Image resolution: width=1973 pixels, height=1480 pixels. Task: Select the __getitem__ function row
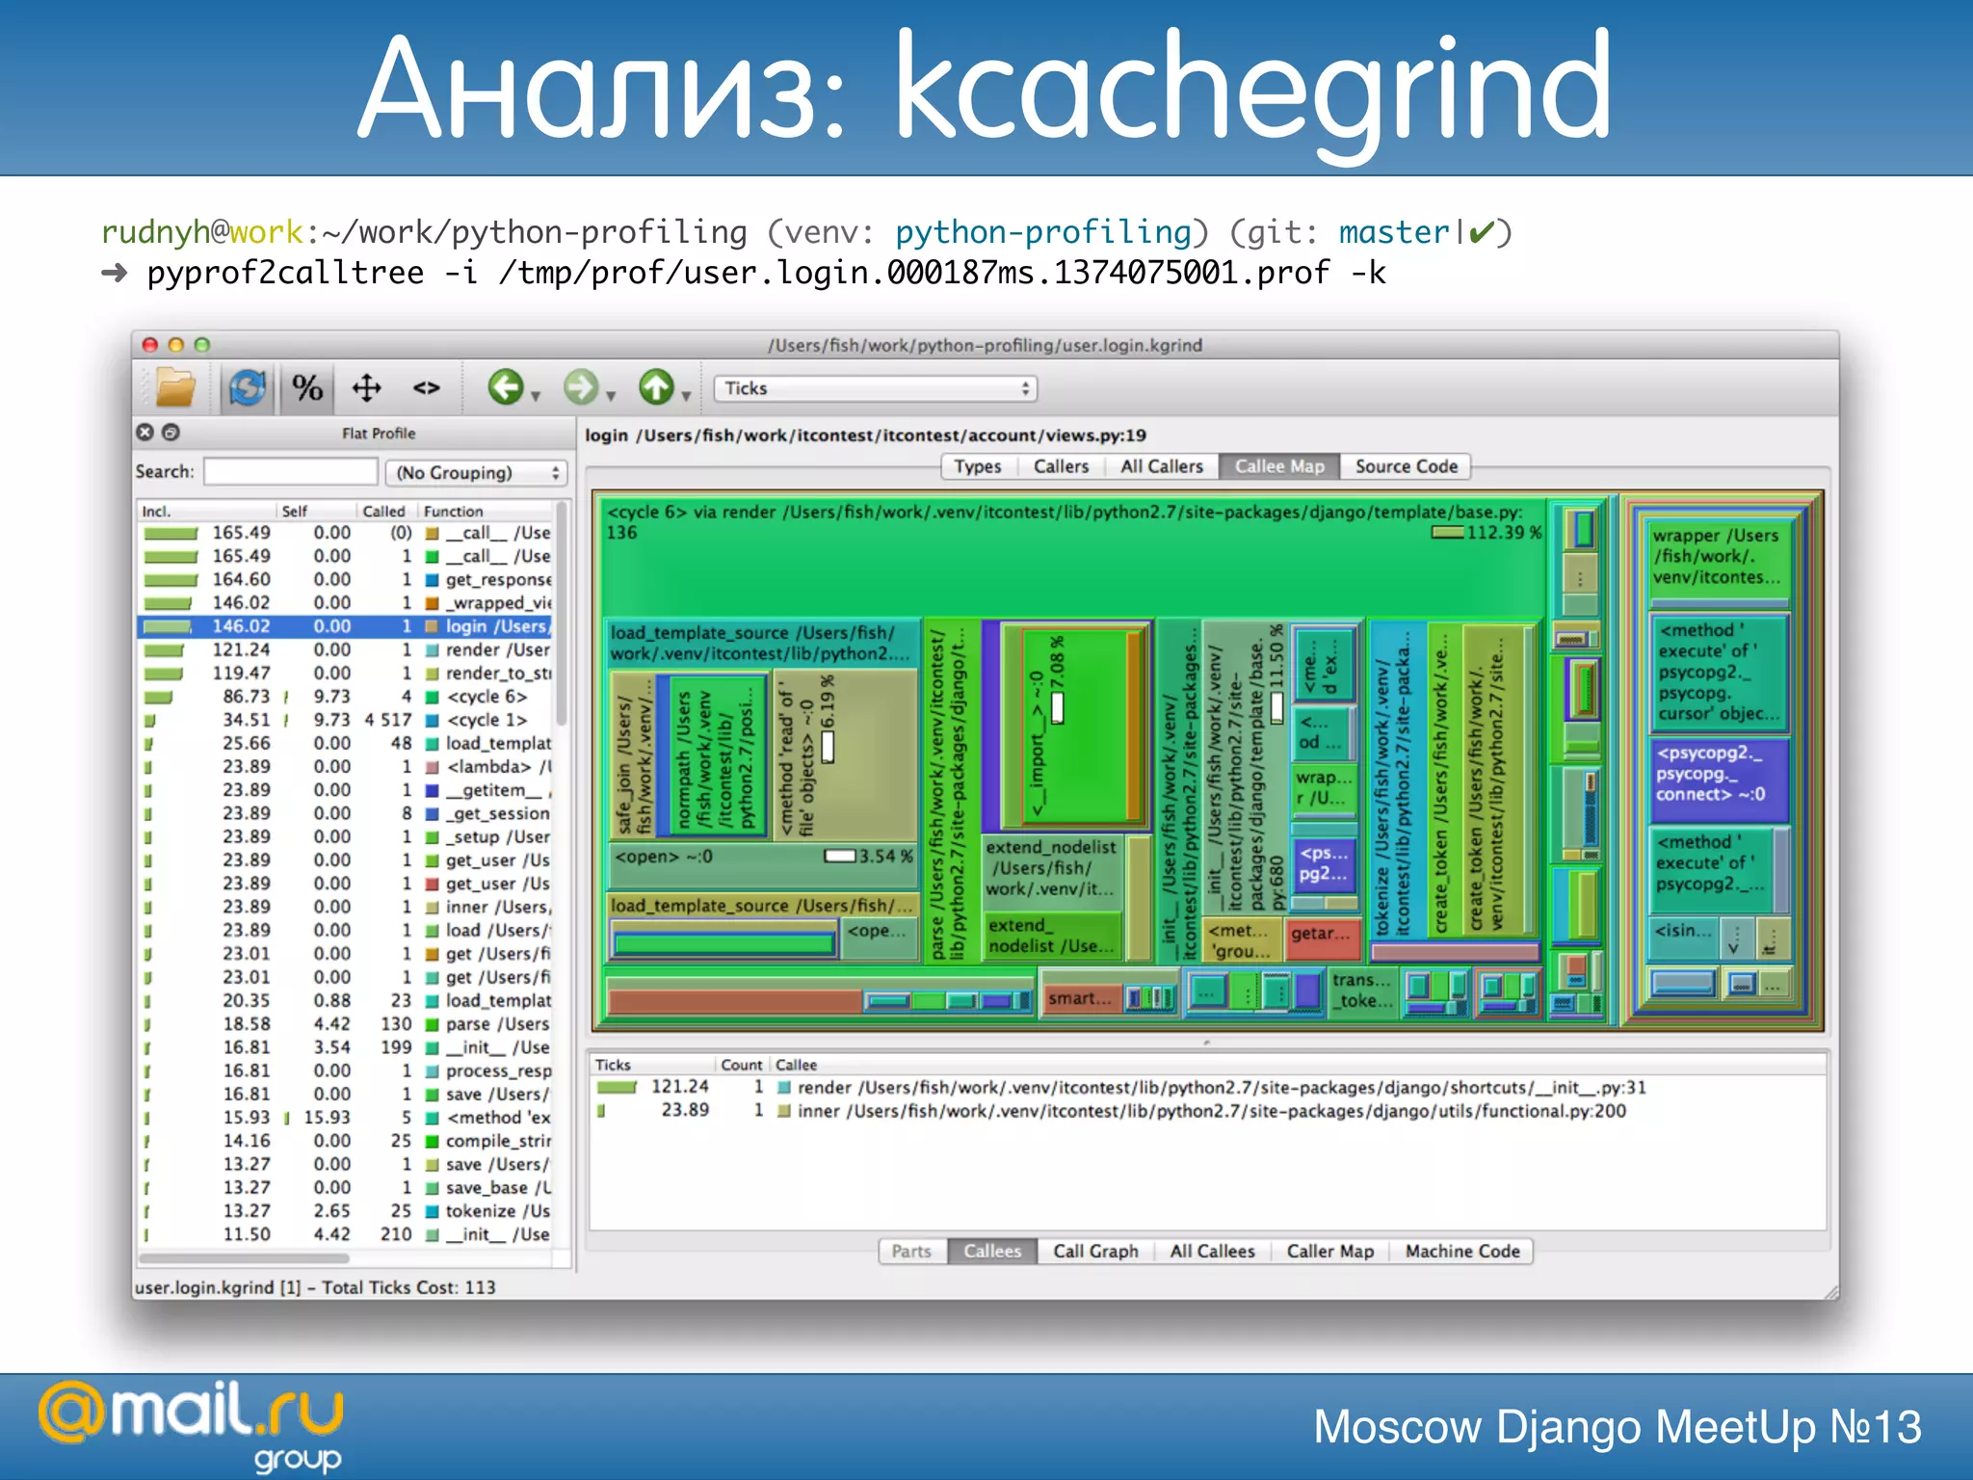pyautogui.click(x=346, y=790)
